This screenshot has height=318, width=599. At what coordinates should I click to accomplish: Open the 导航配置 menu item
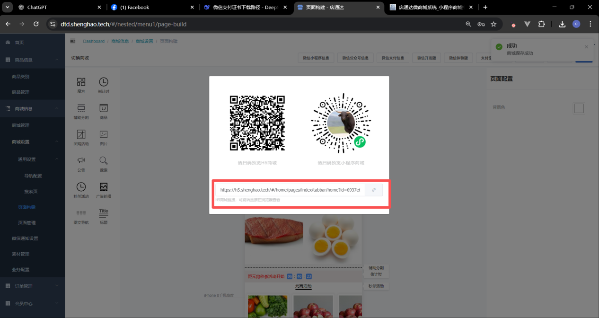(33, 176)
